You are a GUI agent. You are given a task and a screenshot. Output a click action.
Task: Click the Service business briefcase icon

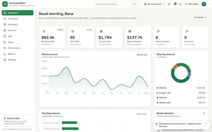[145, 4]
